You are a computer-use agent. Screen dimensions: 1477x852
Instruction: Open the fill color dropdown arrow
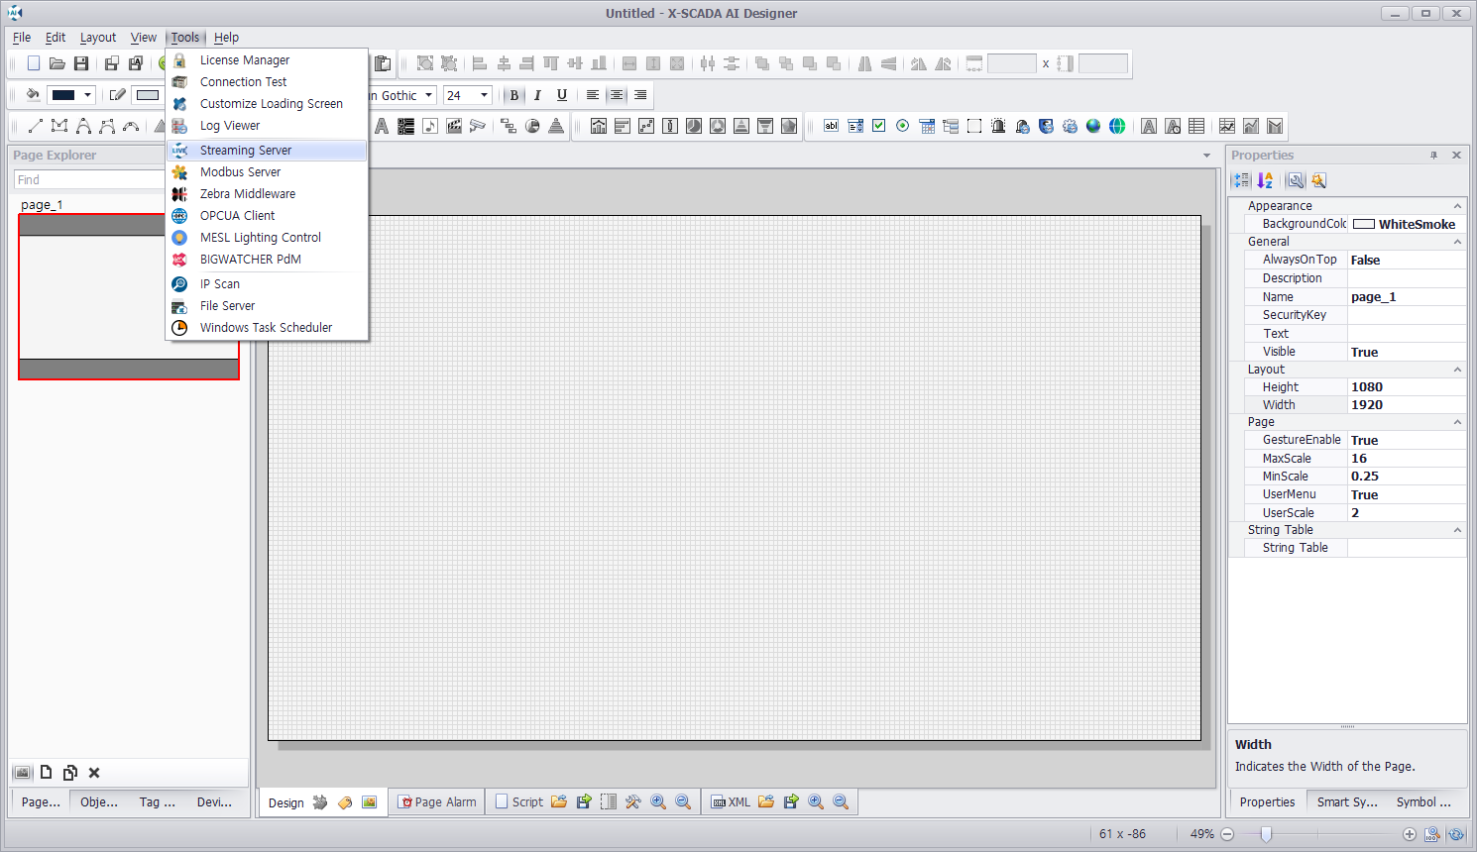click(88, 95)
